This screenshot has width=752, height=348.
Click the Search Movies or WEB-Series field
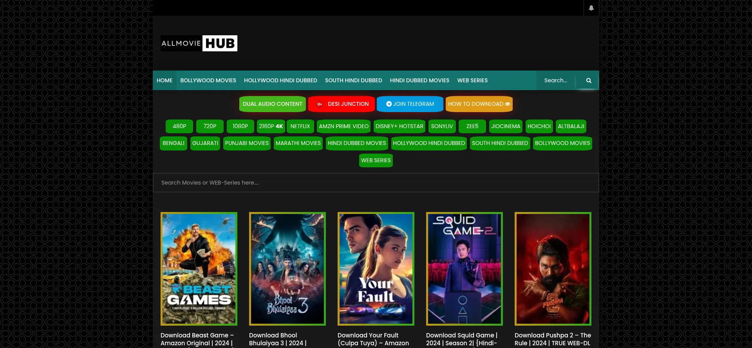tap(376, 183)
